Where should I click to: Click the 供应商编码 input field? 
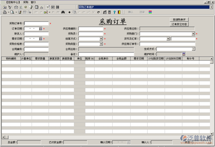(x=91, y=29)
